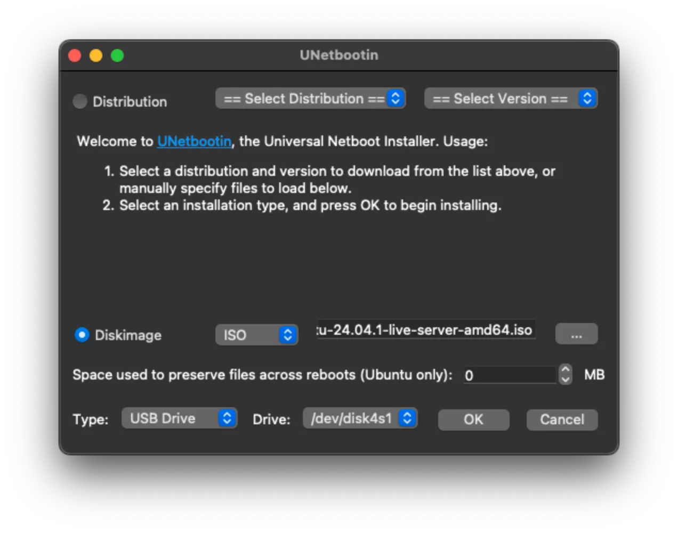678x533 pixels.
Task: Follow the UNetbootin hyperlink
Action: [194, 141]
